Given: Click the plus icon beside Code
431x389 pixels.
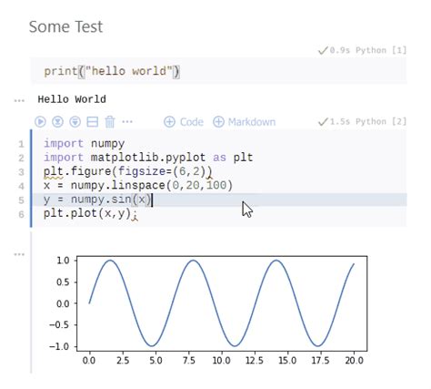Looking at the screenshot, I should coord(169,122).
